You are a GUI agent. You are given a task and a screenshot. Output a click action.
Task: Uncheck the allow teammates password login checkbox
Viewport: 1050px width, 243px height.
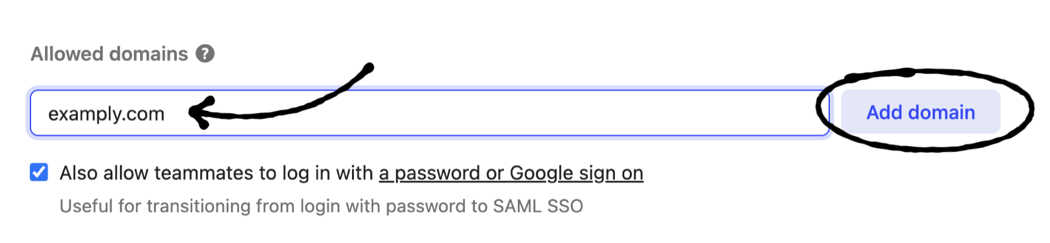pyautogui.click(x=39, y=172)
